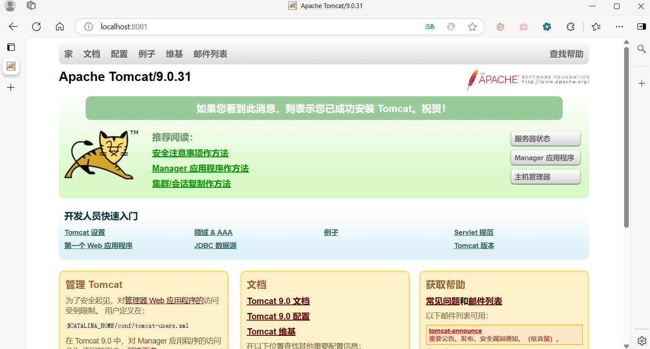Add page to favorites star icon
650x349 pixels.
point(472,27)
